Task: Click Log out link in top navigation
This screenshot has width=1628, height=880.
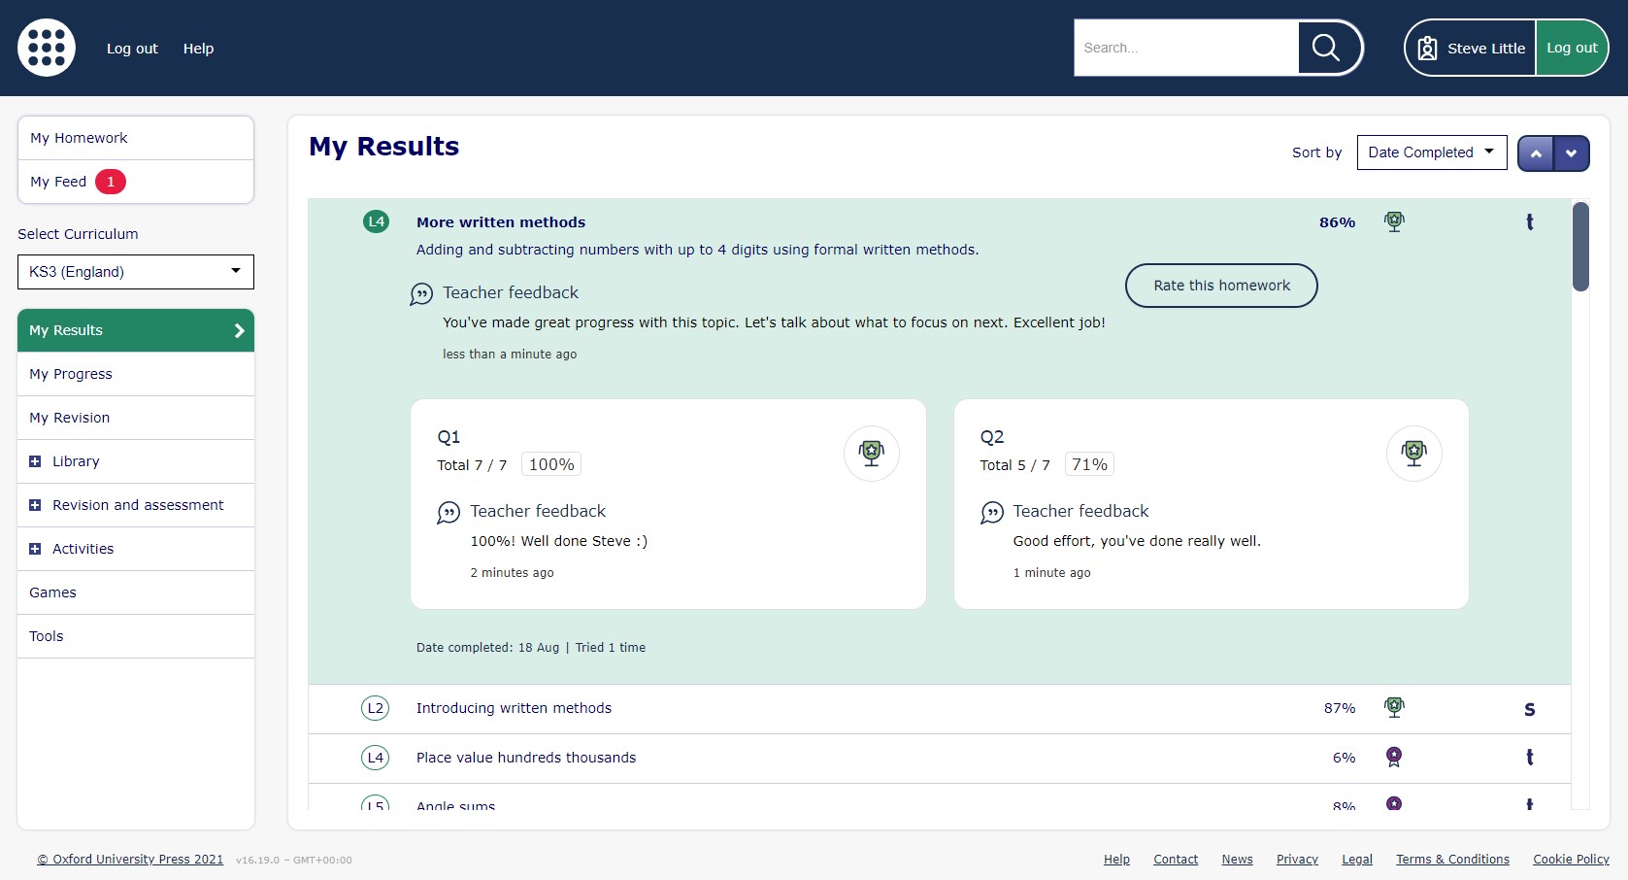Action: (132, 49)
